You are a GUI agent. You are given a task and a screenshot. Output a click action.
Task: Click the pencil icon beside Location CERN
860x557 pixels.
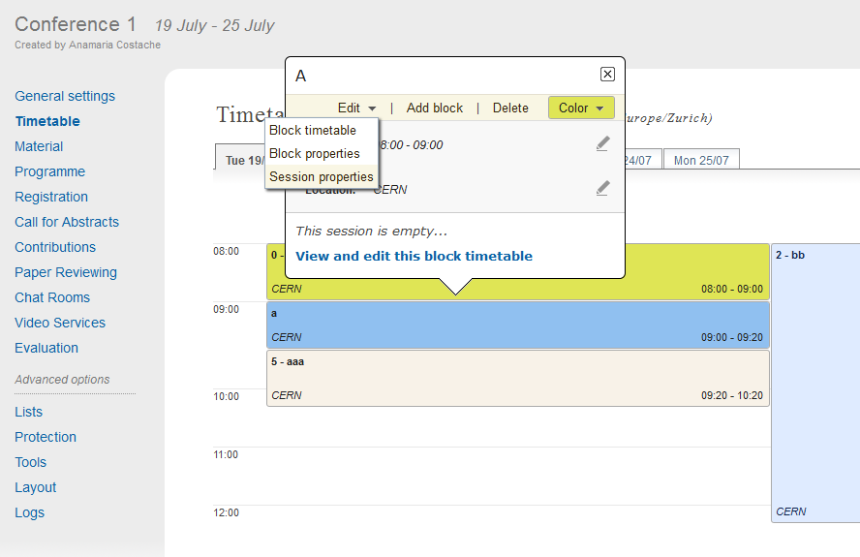[602, 188]
